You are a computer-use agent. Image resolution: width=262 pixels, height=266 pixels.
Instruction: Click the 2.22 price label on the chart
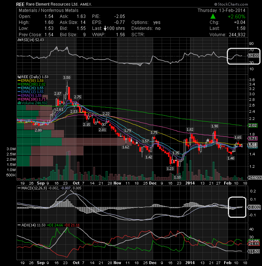[106, 114]
